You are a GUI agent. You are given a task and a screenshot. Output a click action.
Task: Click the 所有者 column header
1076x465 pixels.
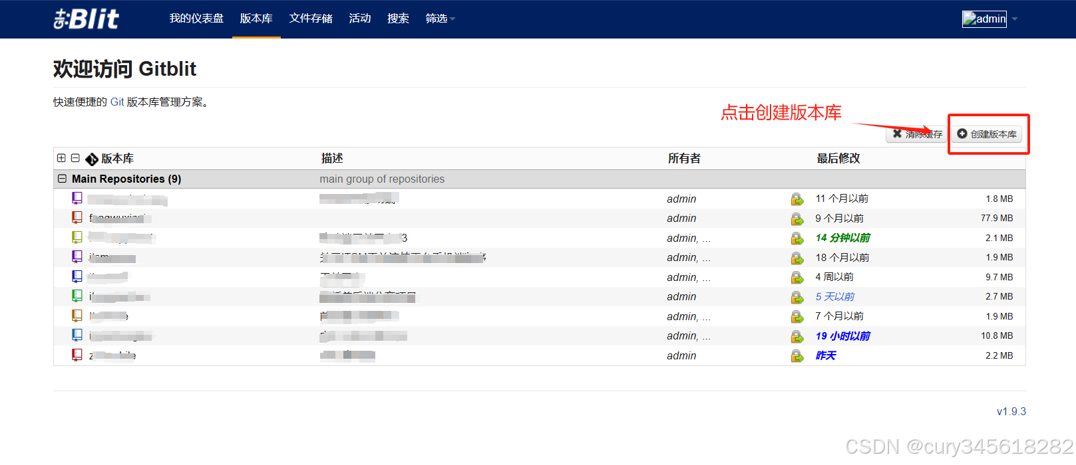(684, 159)
